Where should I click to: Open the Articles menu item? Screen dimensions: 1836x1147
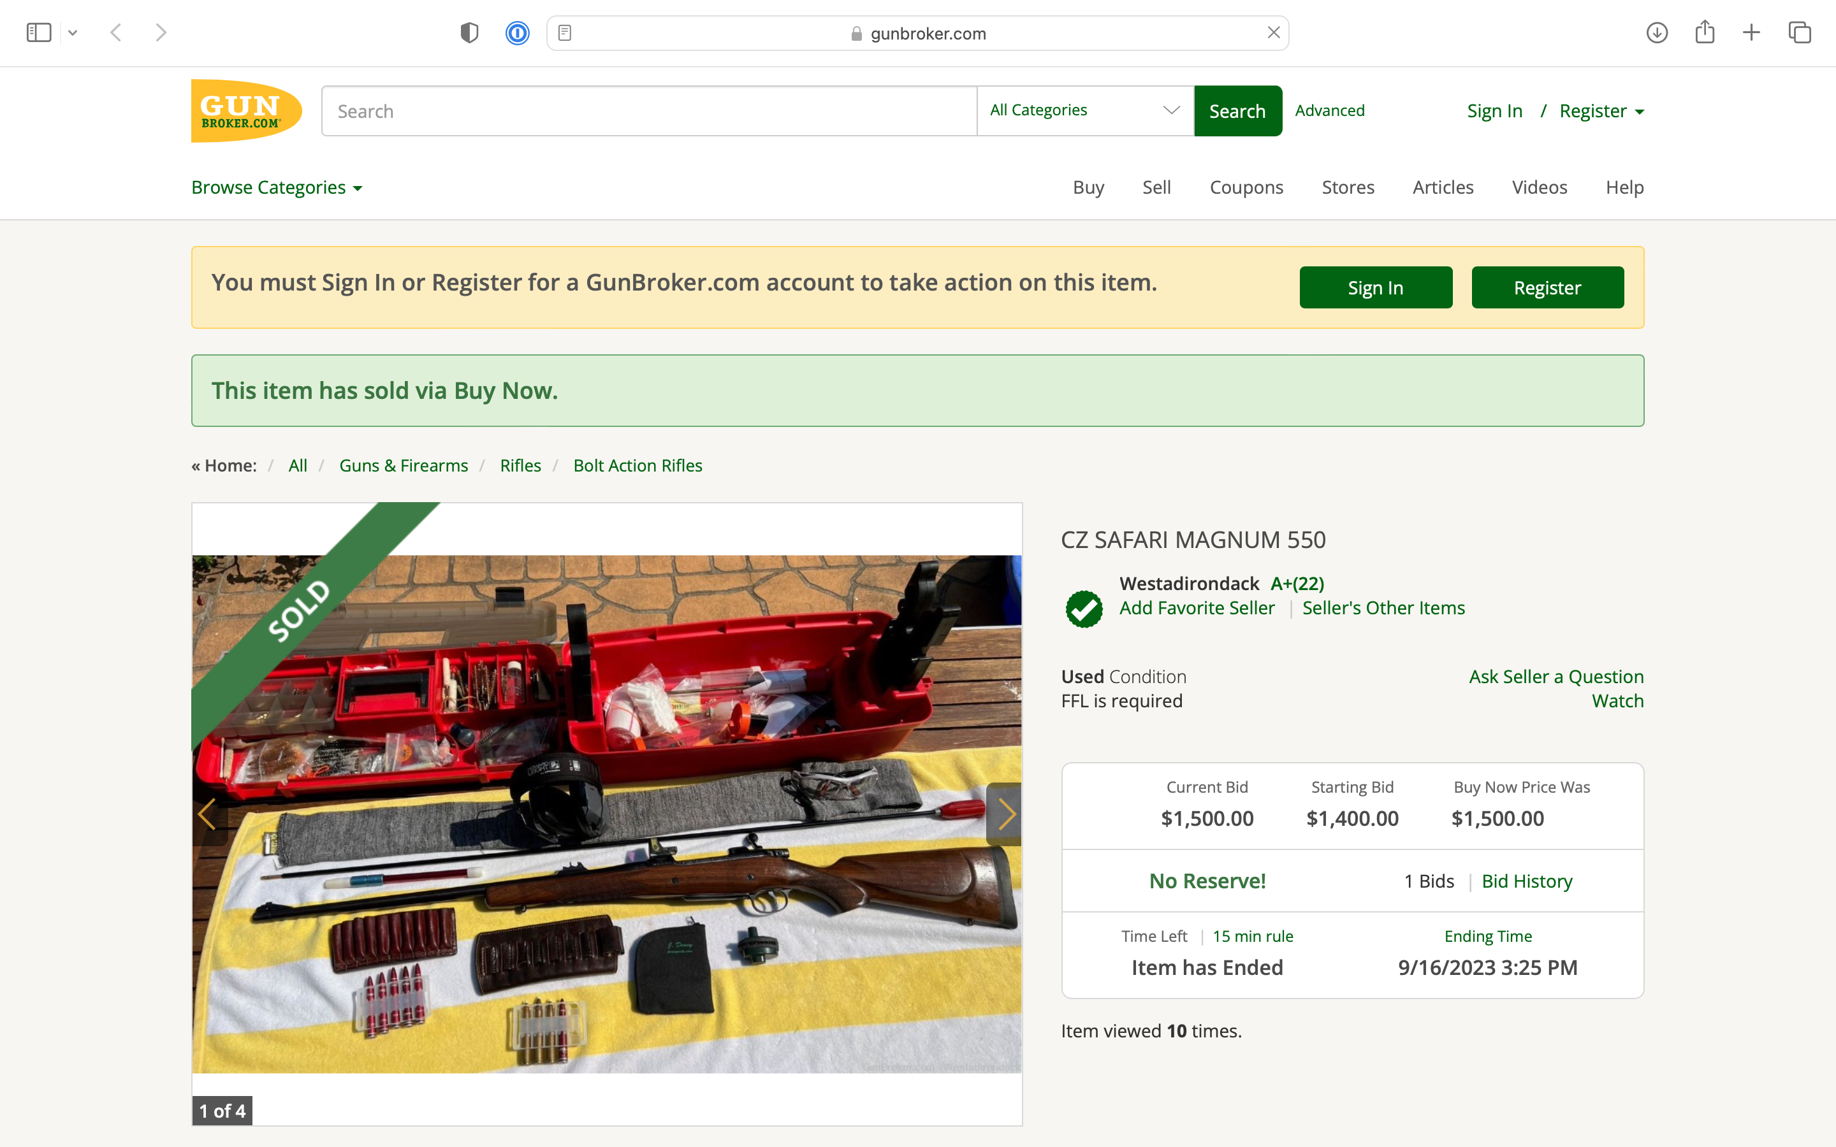(1442, 187)
